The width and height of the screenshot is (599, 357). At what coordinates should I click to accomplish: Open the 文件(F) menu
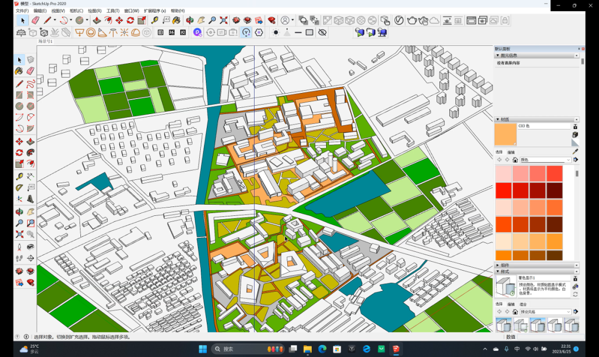coord(22,11)
